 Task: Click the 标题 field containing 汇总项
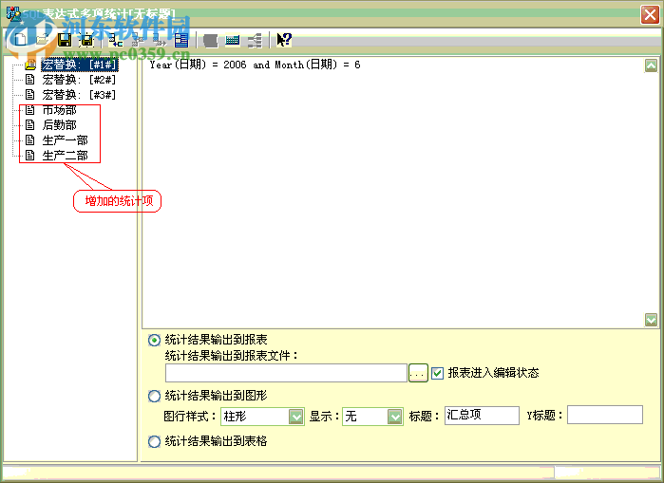482,416
